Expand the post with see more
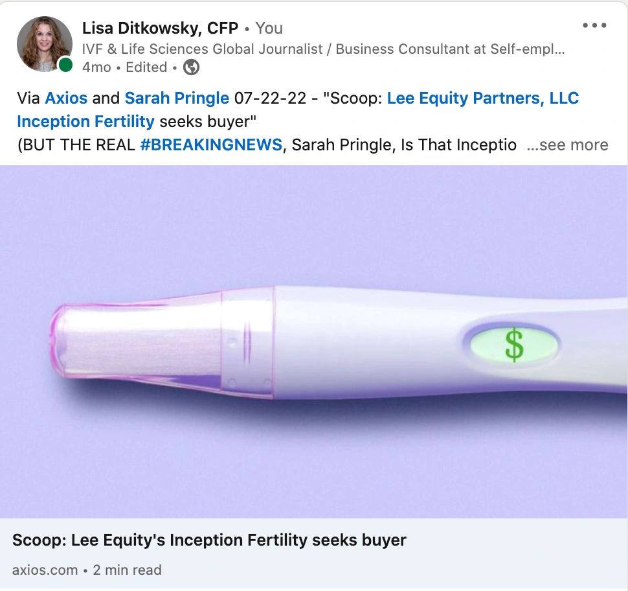628x591 pixels. point(574,145)
